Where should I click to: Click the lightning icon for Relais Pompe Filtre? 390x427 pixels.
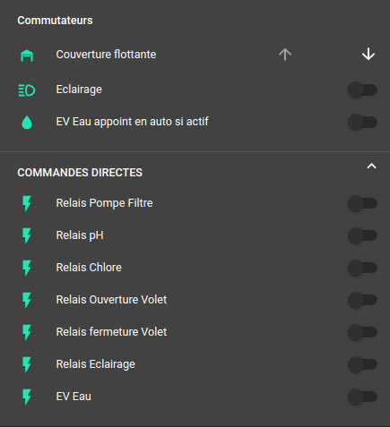click(x=27, y=203)
